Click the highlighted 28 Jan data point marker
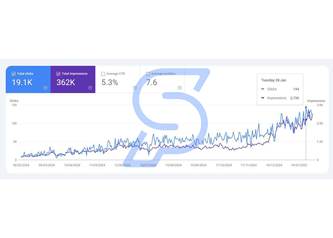The image size is (333, 238). 306,107
